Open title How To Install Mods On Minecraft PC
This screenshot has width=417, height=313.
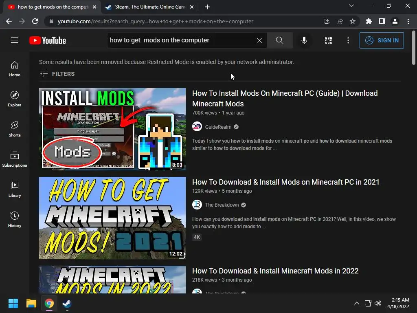pos(285,98)
